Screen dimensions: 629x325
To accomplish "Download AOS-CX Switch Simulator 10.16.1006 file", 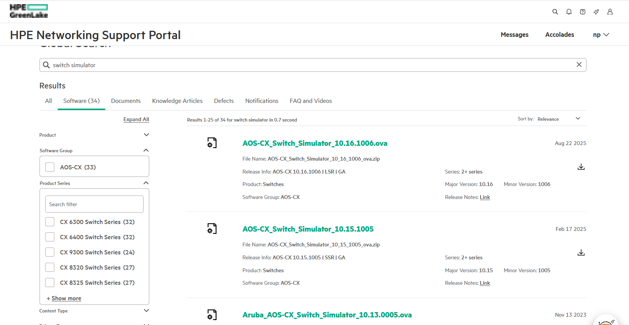I will [x=581, y=167].
